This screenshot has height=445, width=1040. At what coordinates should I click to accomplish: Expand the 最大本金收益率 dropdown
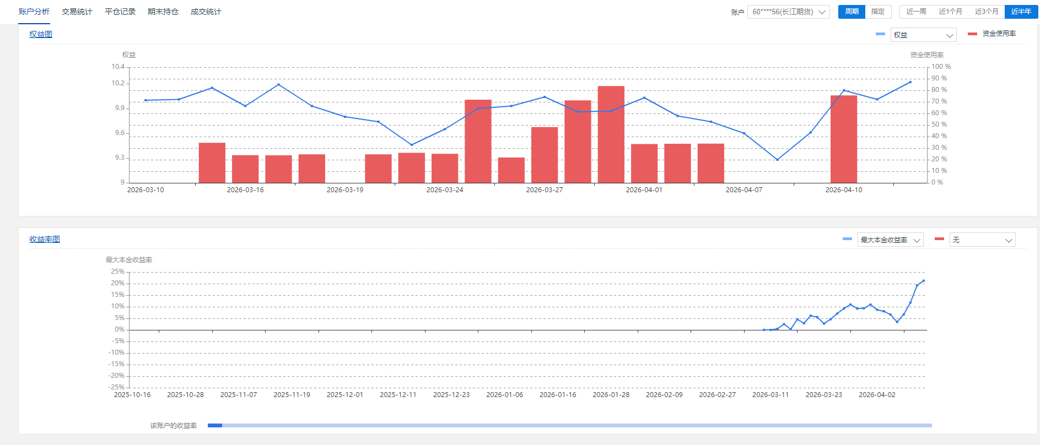[890, 240]
